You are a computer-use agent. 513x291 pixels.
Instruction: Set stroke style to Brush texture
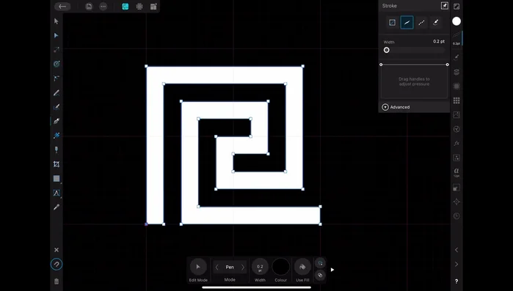coord(436,22)
